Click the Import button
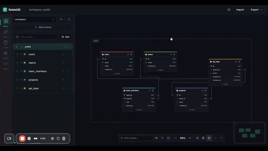The width and height of the screenshot is (268, 151). [x=240, y=10]
